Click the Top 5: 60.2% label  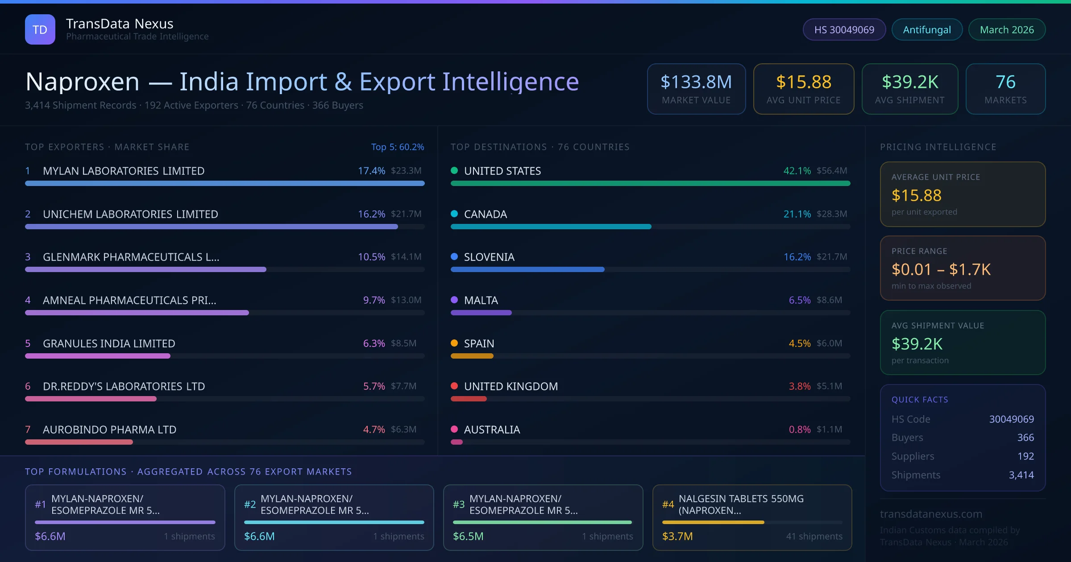click(397, 147)
